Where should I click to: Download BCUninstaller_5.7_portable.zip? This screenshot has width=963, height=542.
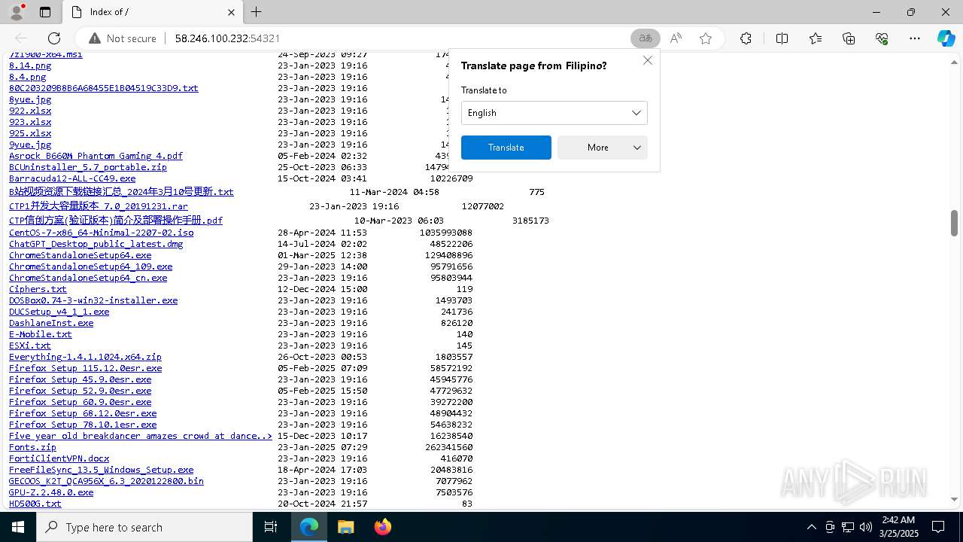(88, 167)
